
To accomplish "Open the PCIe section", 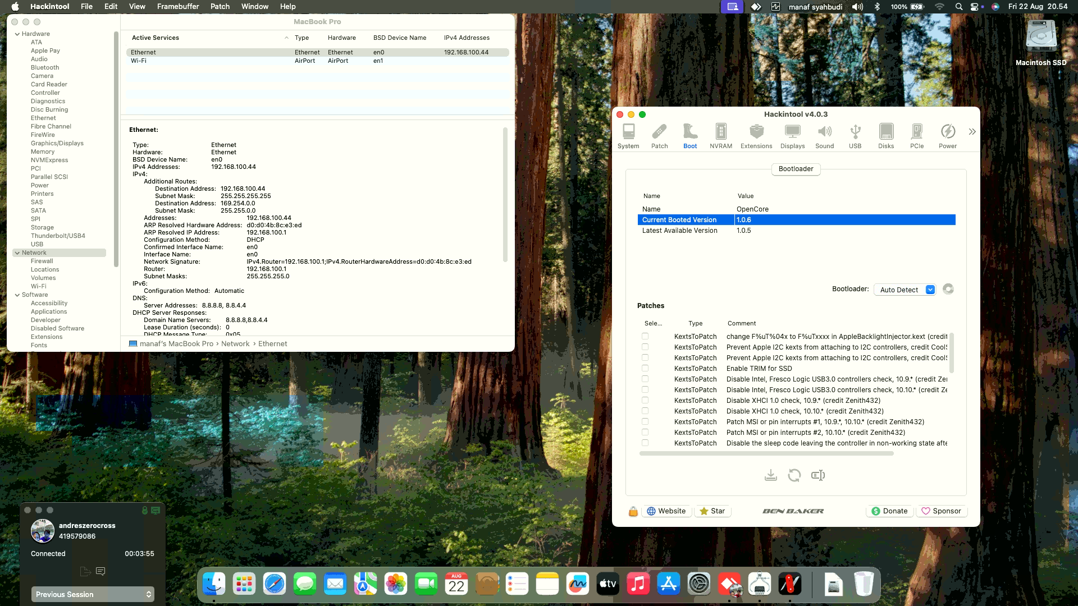I will tap(917, 135).
